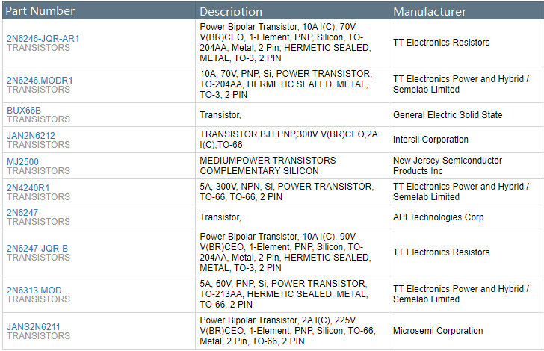Click the MEDIUMPOWER TRANSISTORS COMPLEMENTARY SILICON description
The height and width of the screenshot is (351, 544).
[268, 166]
